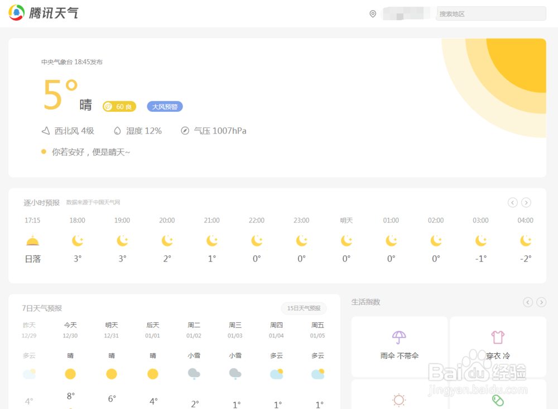Click the sunny icon for 今天

point(70,374)
